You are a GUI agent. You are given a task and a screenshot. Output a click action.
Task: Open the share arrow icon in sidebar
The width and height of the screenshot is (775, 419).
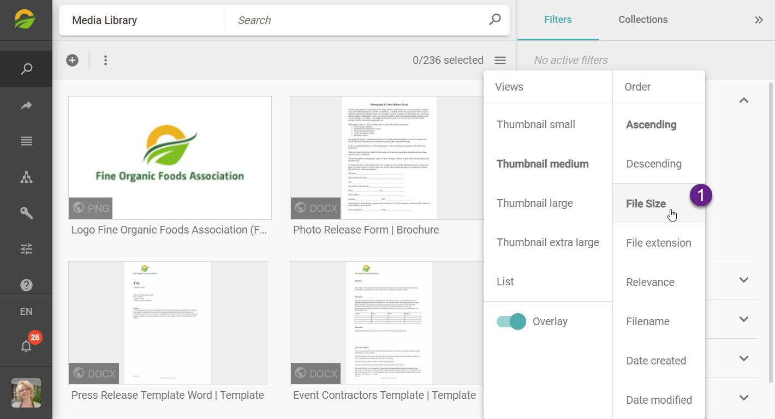coord(26,106)
